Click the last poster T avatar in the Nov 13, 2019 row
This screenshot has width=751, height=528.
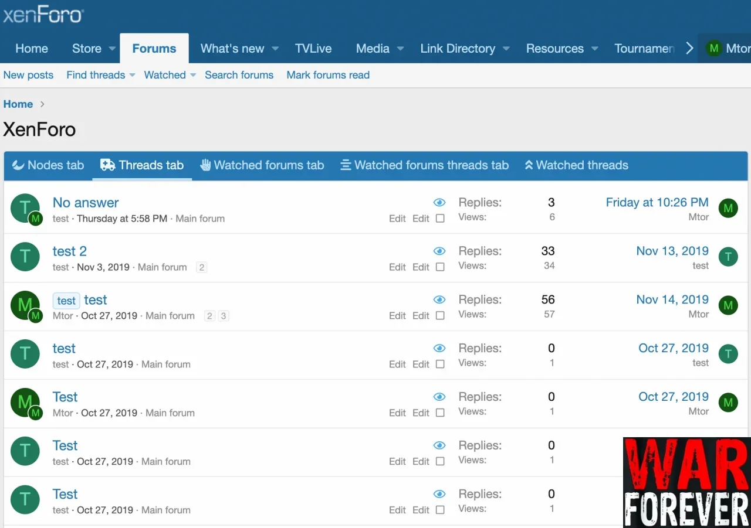pos(728,257)
